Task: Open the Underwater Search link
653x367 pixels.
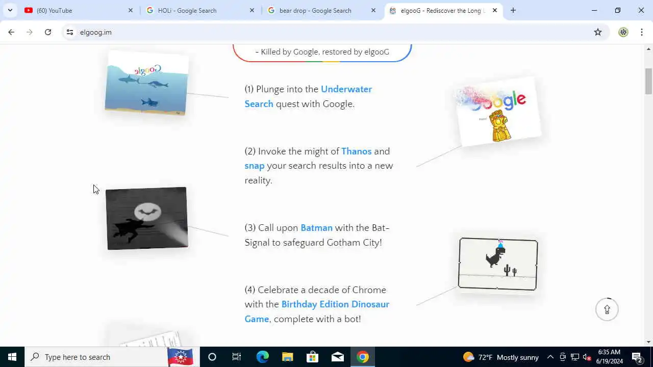Action: [308, 96]
